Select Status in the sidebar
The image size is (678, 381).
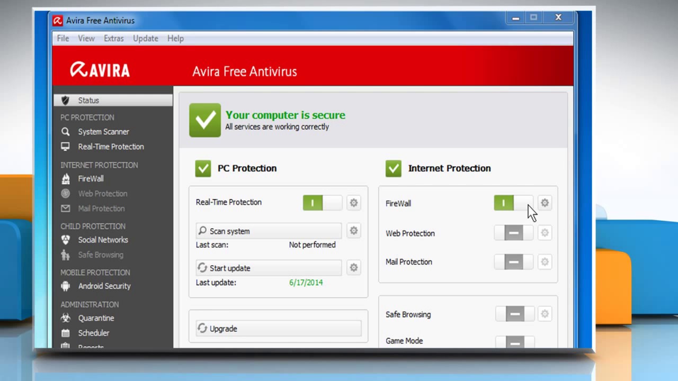[x=113, y=100]
